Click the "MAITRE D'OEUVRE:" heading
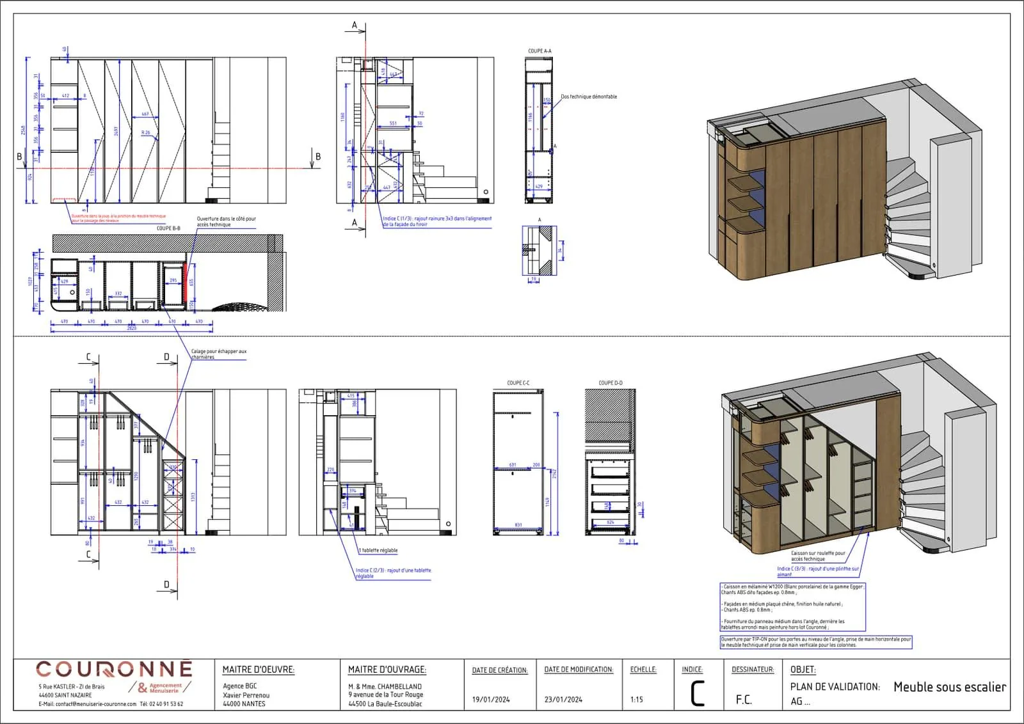 (259, 670)
